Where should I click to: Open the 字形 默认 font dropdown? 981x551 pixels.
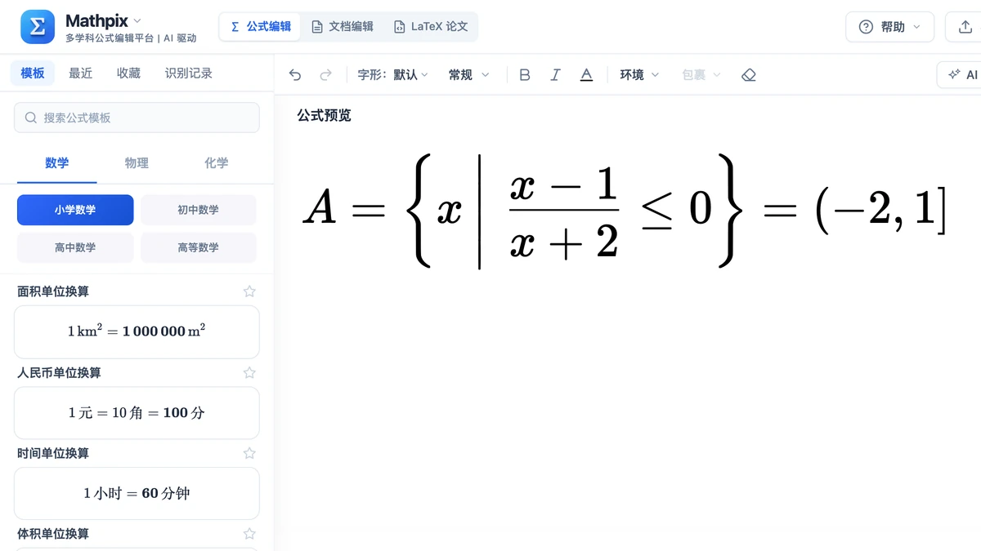point(392,75)
